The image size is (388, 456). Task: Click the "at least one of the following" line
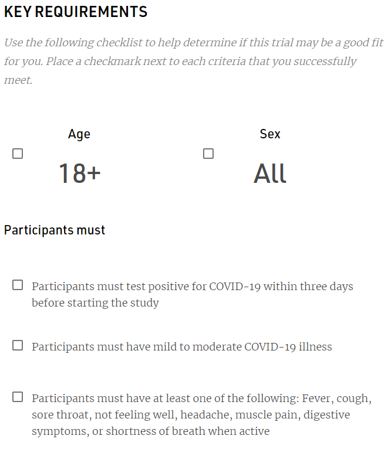click(x=201, y=399)
